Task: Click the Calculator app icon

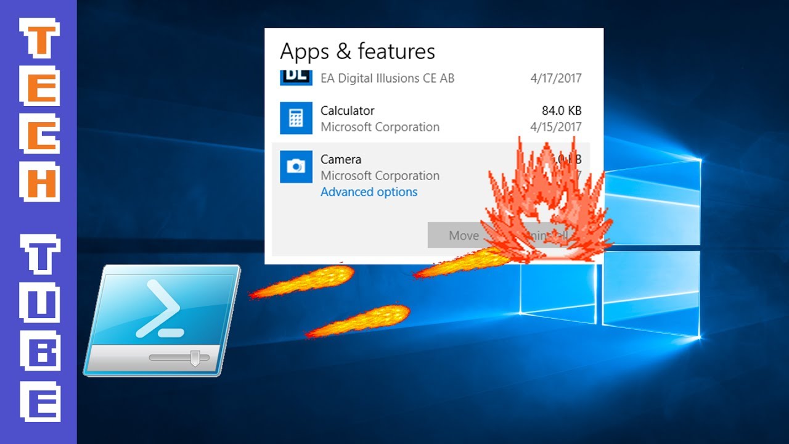Action: click(296, 118)
